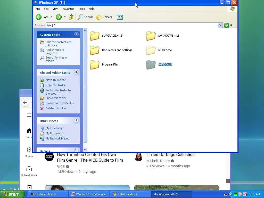Switch to YouTube - Mypal taskbar button
Viewport: 264px width, 198px height.
(48, 194)
